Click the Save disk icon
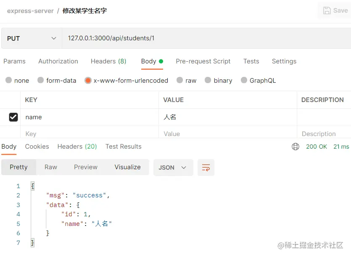The width and height of the screenshot is (351, 257). tap(327, 11)
